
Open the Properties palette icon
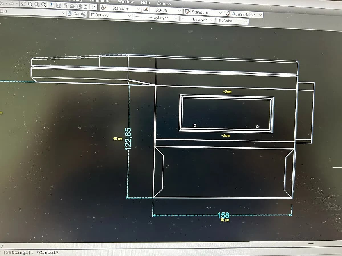point(52,5)
